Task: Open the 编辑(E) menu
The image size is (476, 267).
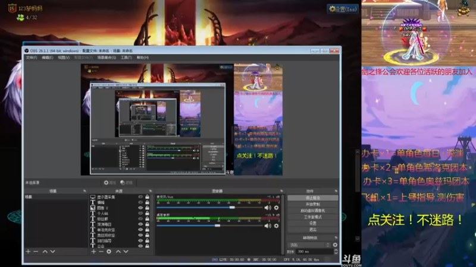Action: click(x=48, y=58)
